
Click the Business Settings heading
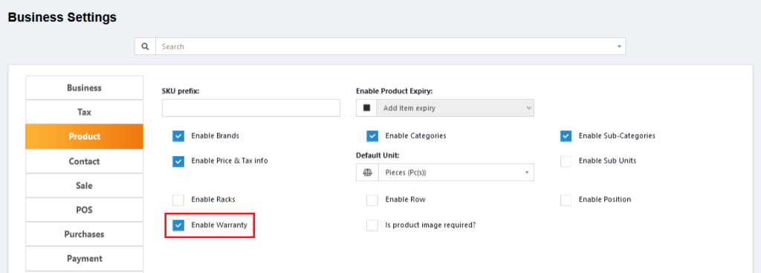[x=62, y=18]
